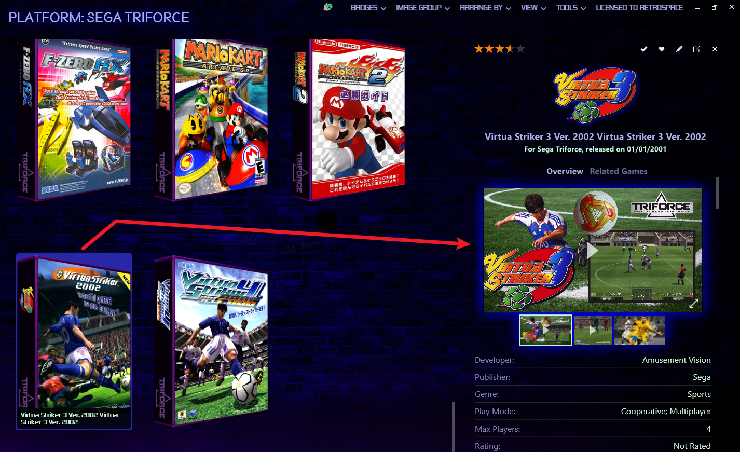The width and height of the screenshot is (740, 452).
Task: Open the Tools menu
Action: pyautogui.click(x=571, y=8)
